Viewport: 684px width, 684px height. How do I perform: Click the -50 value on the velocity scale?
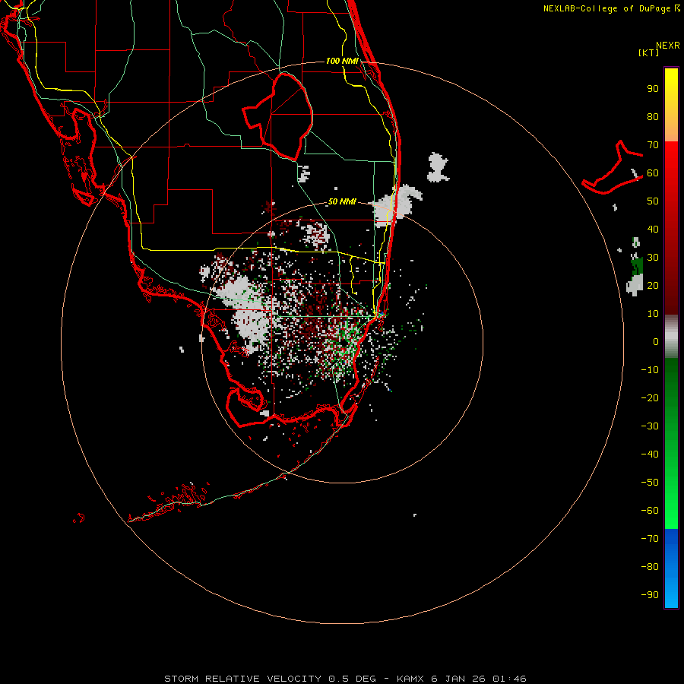coord(650,482)
